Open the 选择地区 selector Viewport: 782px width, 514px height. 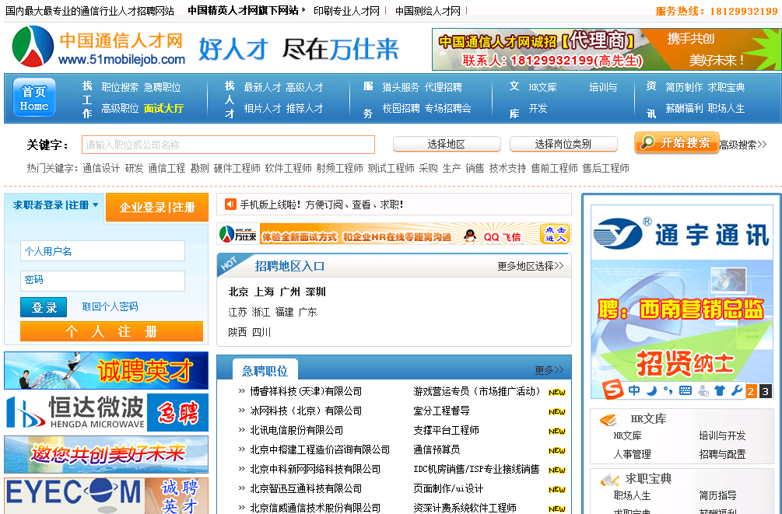(447, 145)
